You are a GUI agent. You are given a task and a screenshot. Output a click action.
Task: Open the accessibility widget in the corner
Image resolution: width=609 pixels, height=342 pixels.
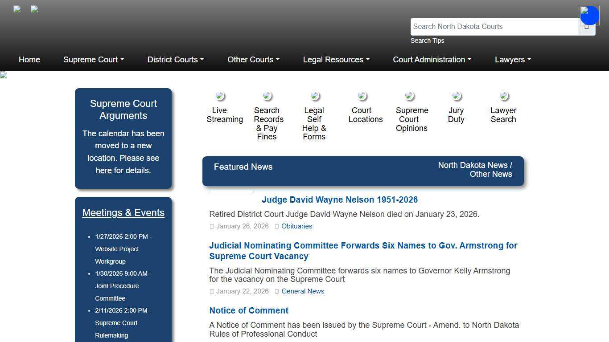point(589,15)
